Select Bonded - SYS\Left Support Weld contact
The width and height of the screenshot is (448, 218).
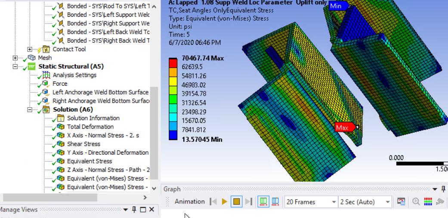click(x=108, y=15)
